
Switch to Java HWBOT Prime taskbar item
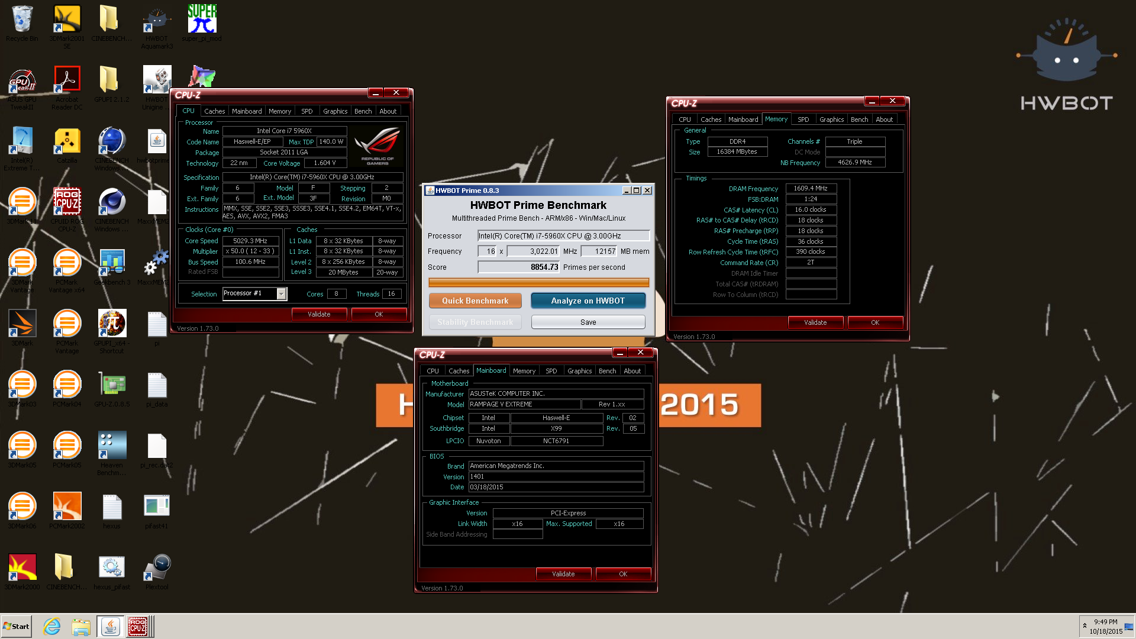click(110, 626)
